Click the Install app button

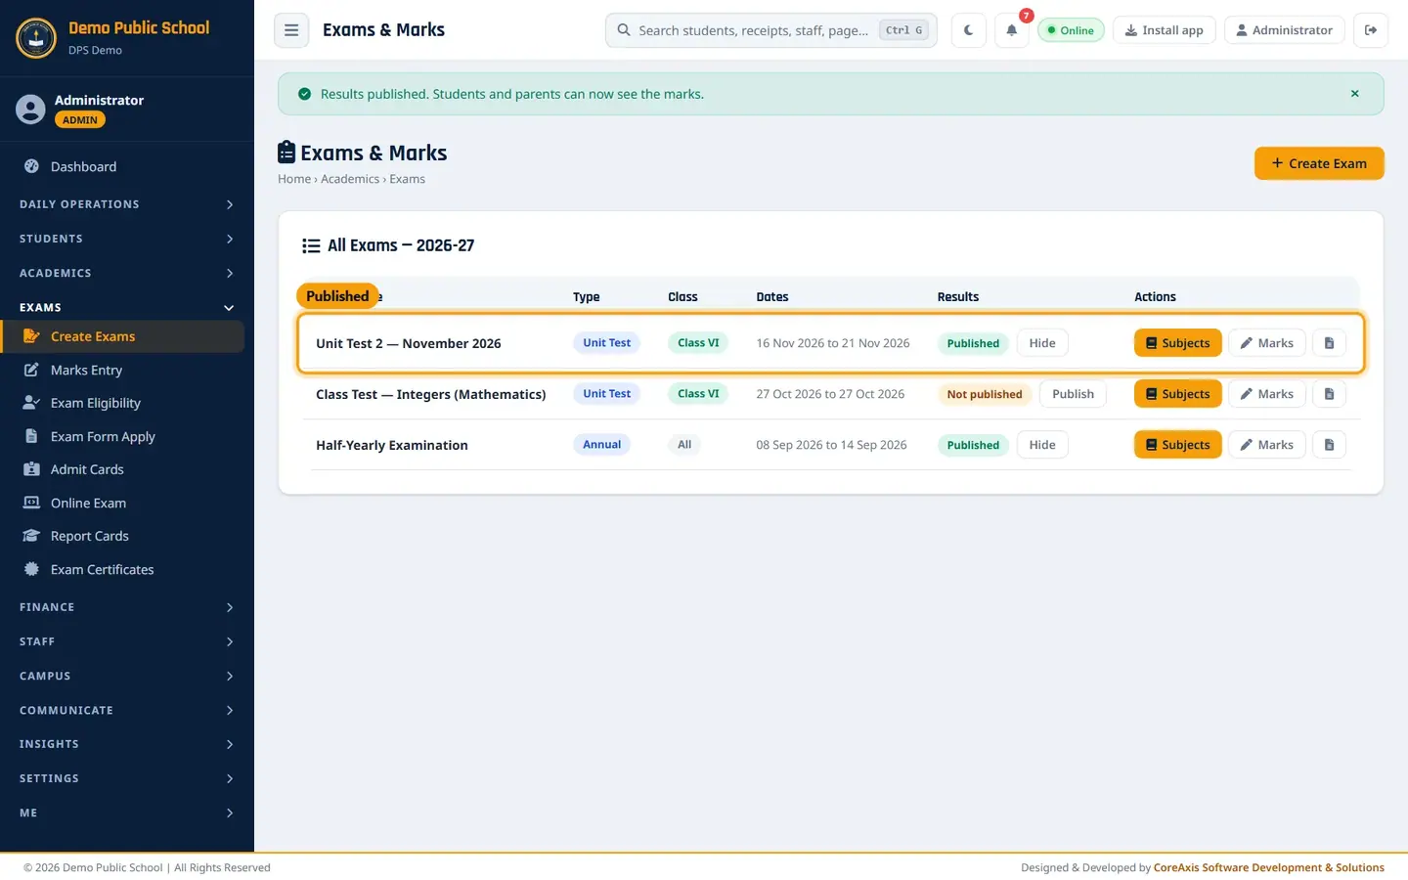tap(1164, 30)
